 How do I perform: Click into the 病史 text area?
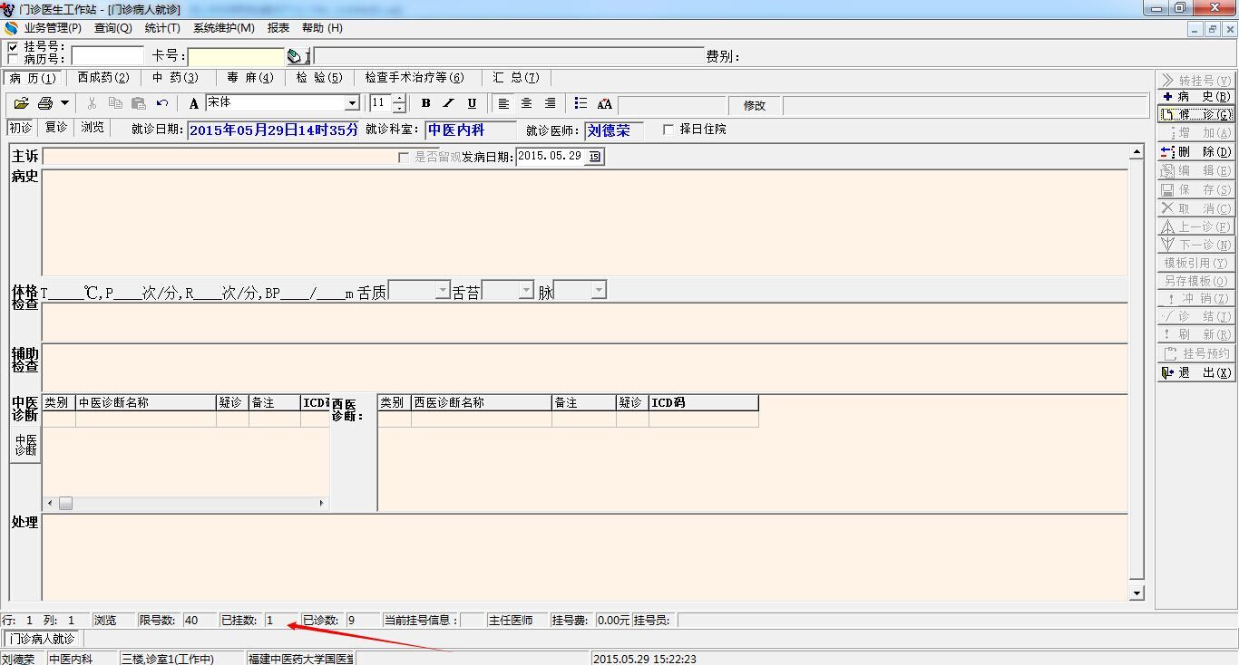(585, 222)
